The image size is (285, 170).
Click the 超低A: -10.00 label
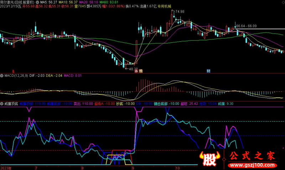[105, 104]
